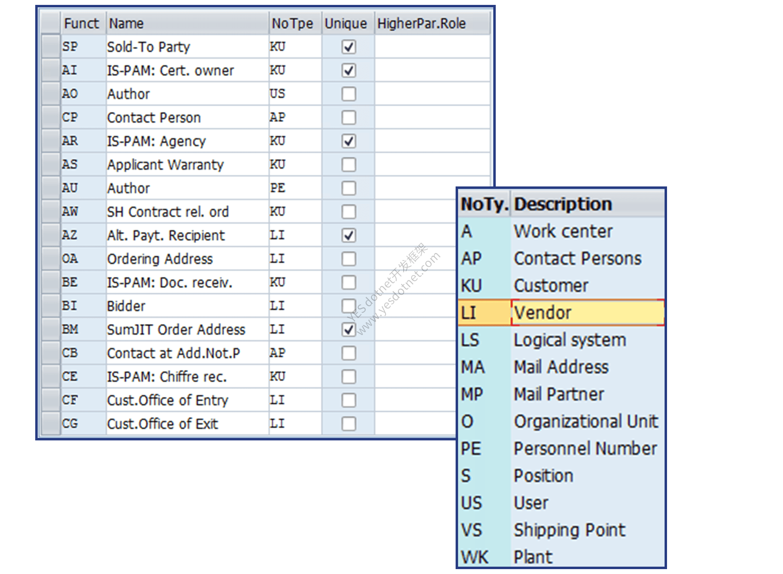
Task: Tick Unique for Cust.Office of Entry
Action: pyautogui.click(x=348, y=400)
